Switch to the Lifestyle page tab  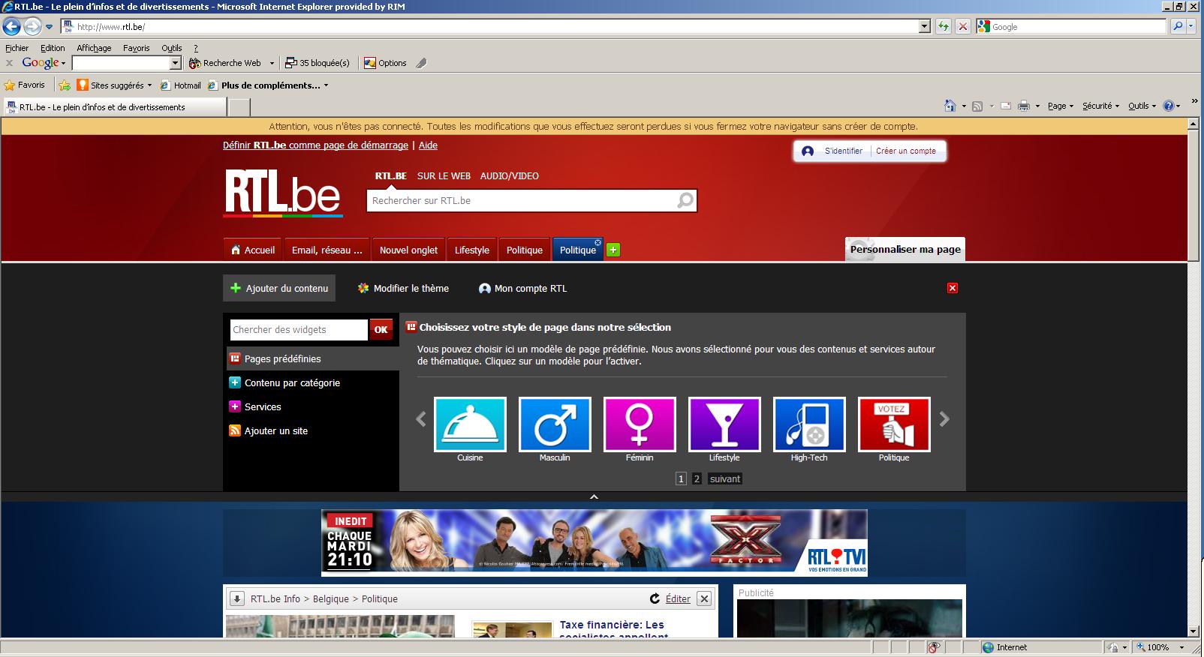tap(471, 250)
